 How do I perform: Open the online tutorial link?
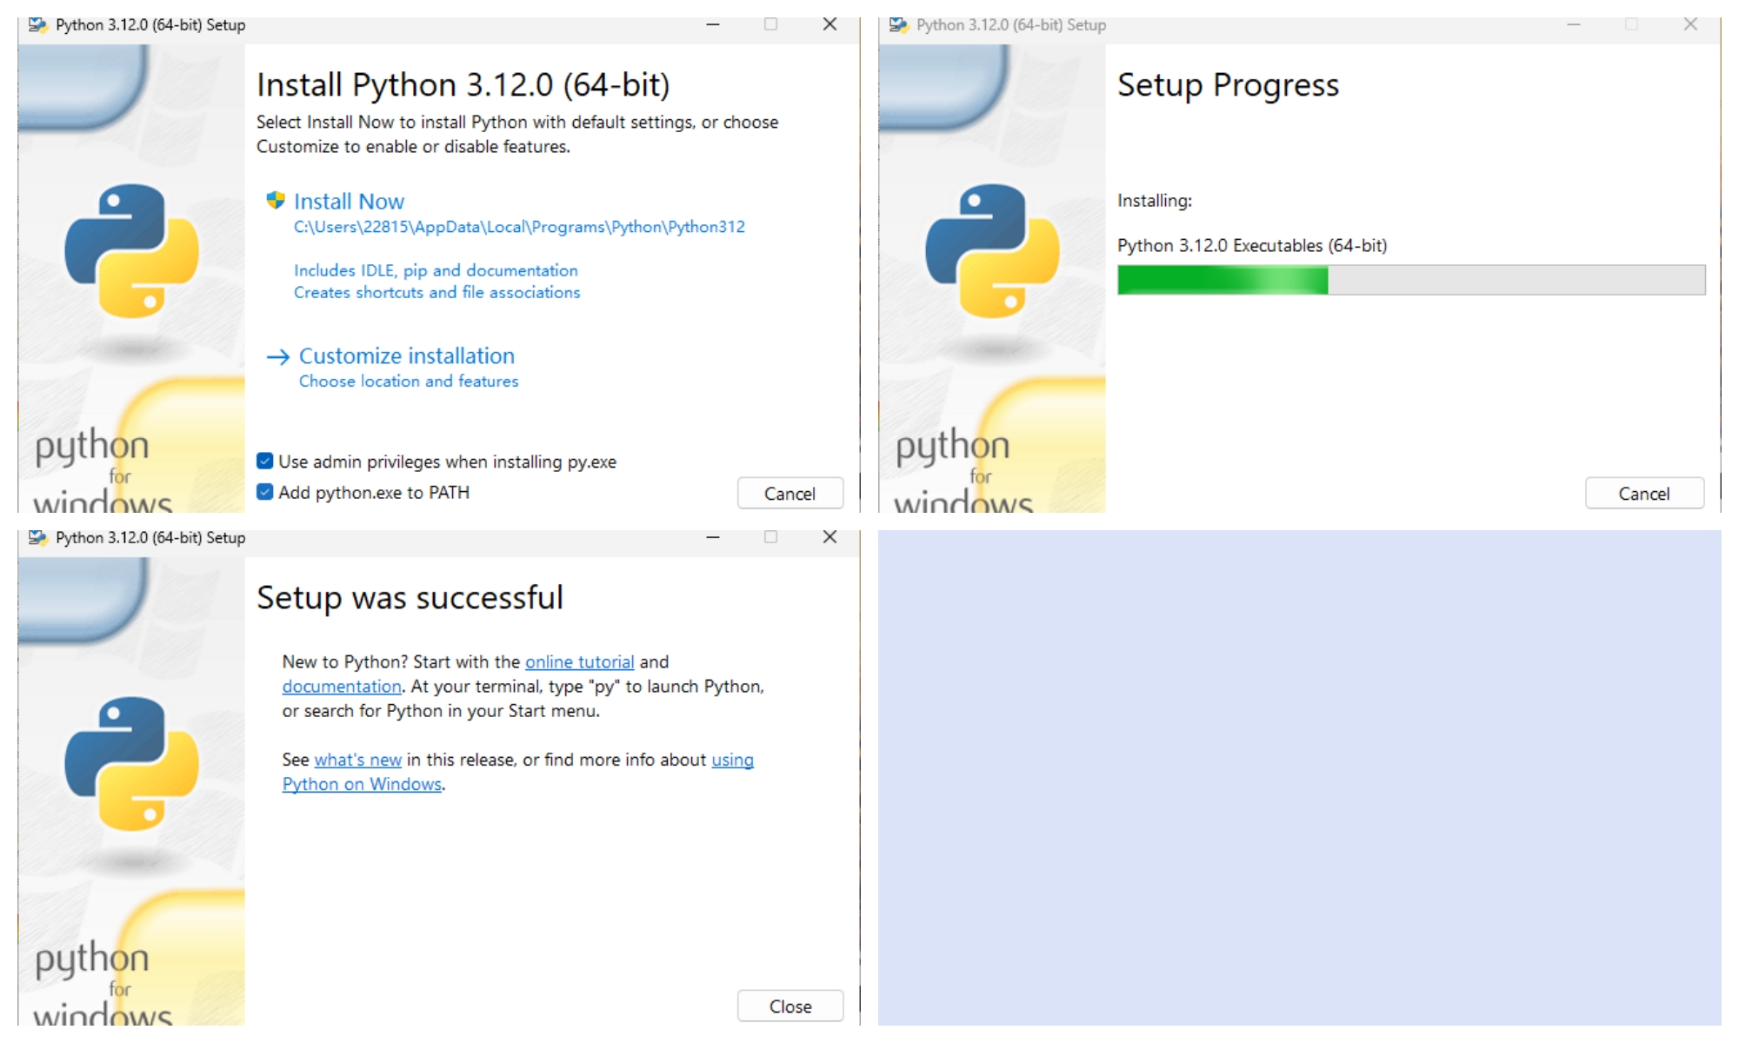pos(579,661)
